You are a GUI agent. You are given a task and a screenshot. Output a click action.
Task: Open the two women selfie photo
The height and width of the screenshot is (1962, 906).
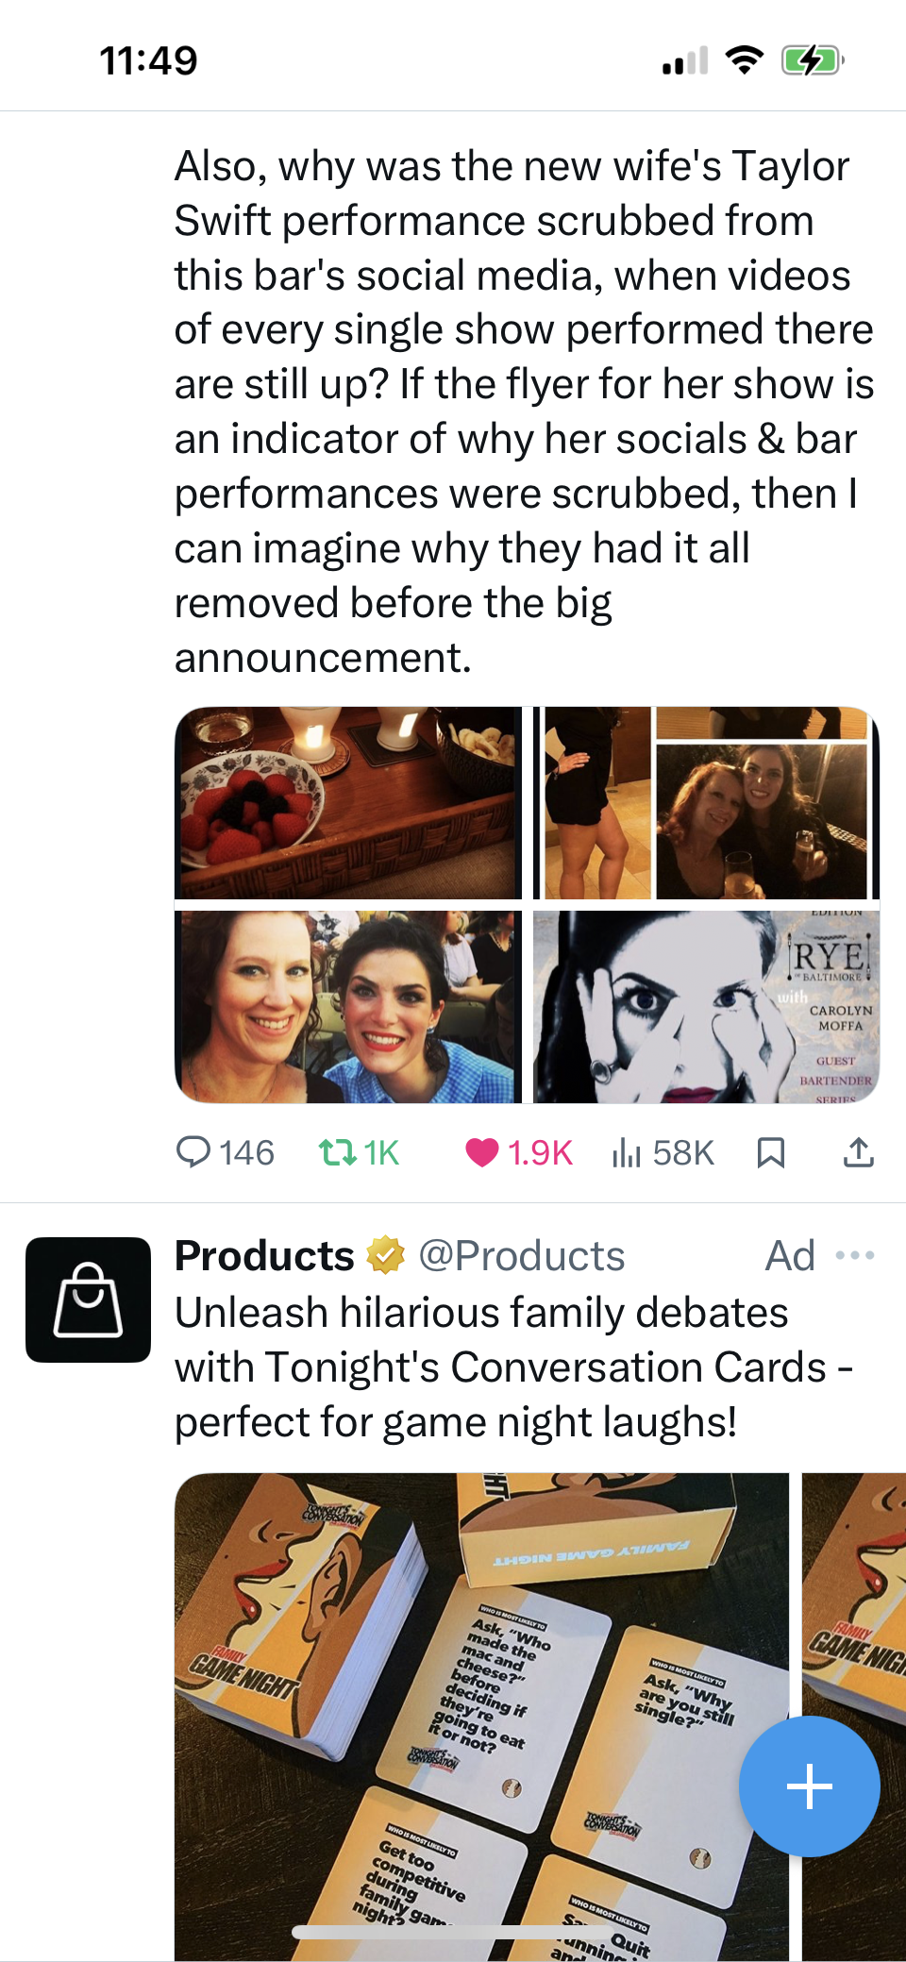tap(348, 1007)
